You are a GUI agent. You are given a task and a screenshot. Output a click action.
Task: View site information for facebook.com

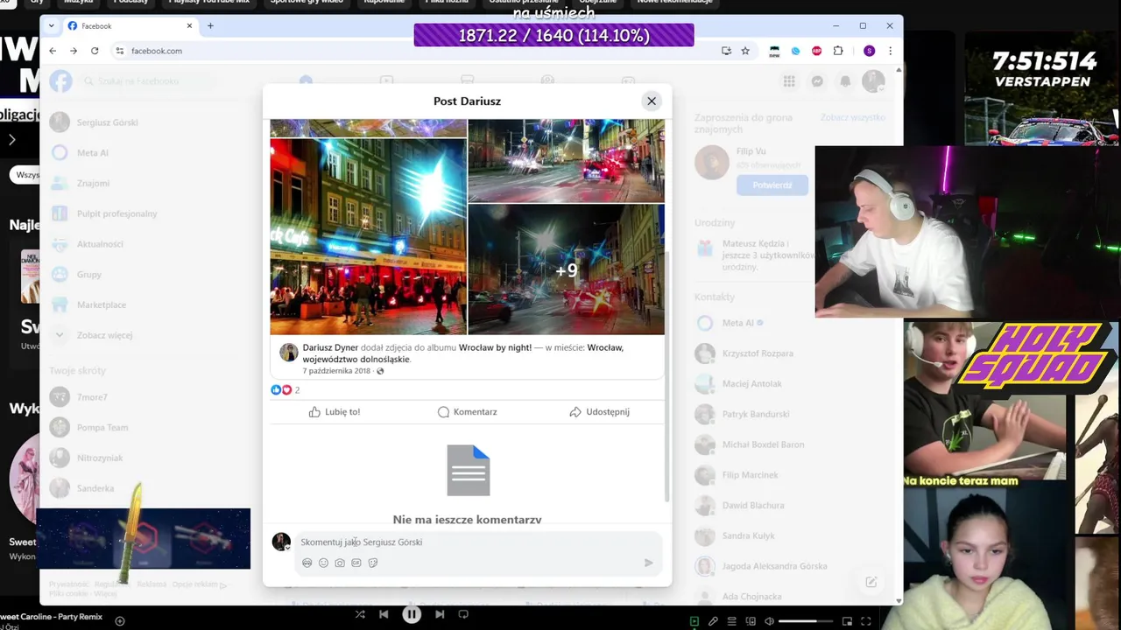point(120,51)
